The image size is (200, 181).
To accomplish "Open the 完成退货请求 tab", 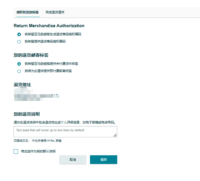I will click(x=55, y=12).
